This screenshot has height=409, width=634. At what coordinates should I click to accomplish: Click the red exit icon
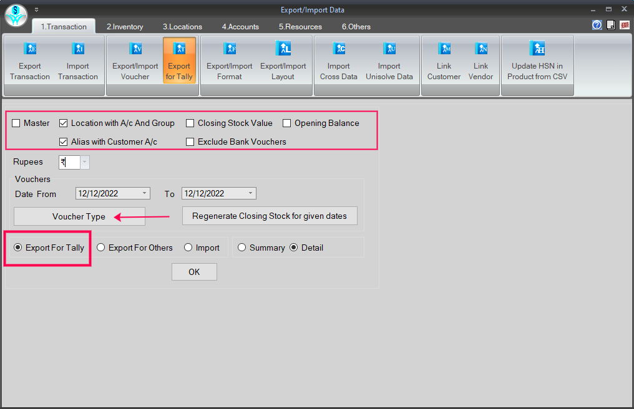click(x=625, y=25)
